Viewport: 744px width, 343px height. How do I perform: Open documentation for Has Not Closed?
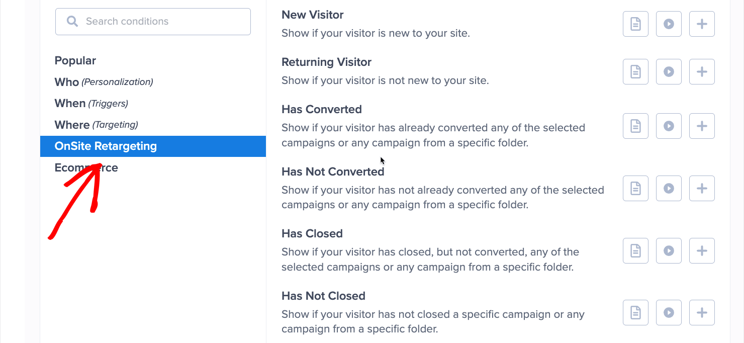click(x=635, y=312)
